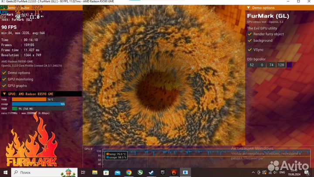Open Microsoft Store from taskbar
314x177 pixels.
[x=106, y=172]
